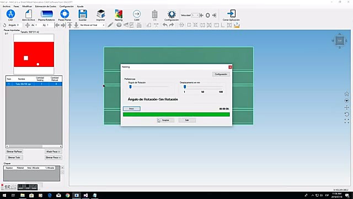Viewport: 353px width, 199px height.
Task: Click the move up arrow icon
Action: (70, 25)
